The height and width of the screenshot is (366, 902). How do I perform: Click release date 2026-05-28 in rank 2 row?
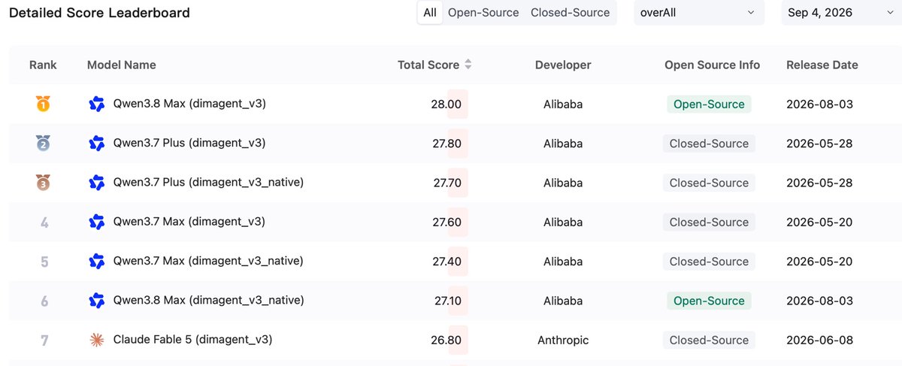[819, 144]
